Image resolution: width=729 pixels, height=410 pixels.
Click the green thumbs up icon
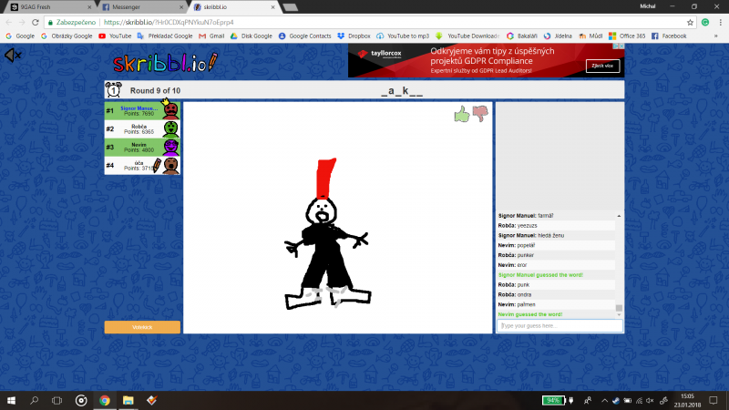(462, 114)
